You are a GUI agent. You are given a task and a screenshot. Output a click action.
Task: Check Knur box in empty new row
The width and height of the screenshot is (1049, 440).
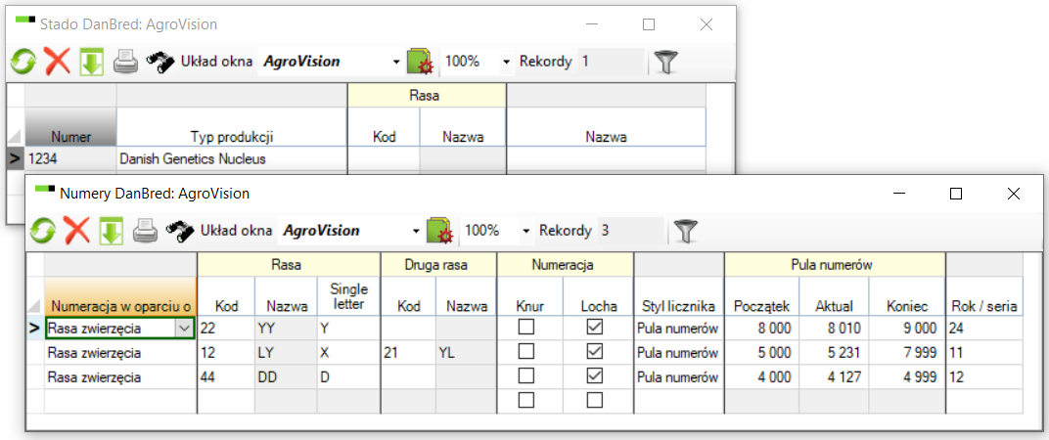pos(526,401)
